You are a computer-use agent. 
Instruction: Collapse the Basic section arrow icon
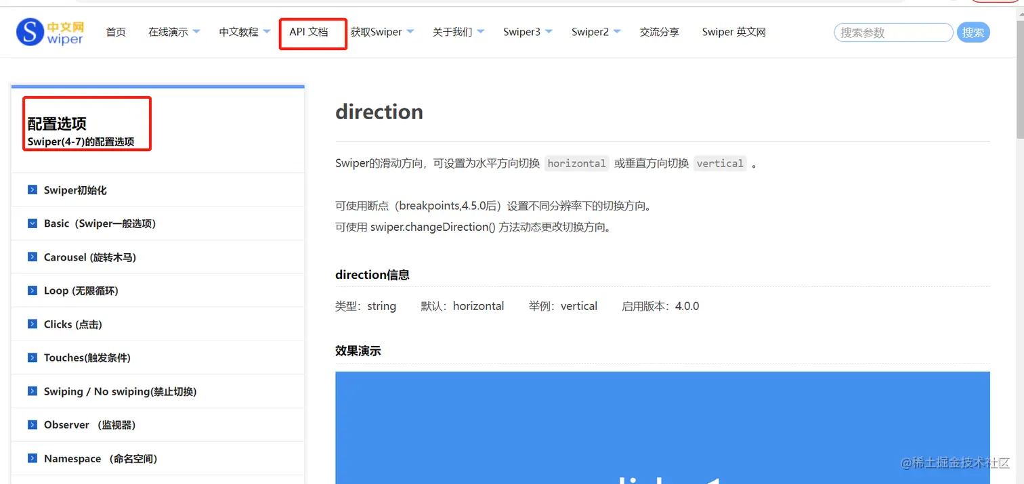tap(32, 223)
